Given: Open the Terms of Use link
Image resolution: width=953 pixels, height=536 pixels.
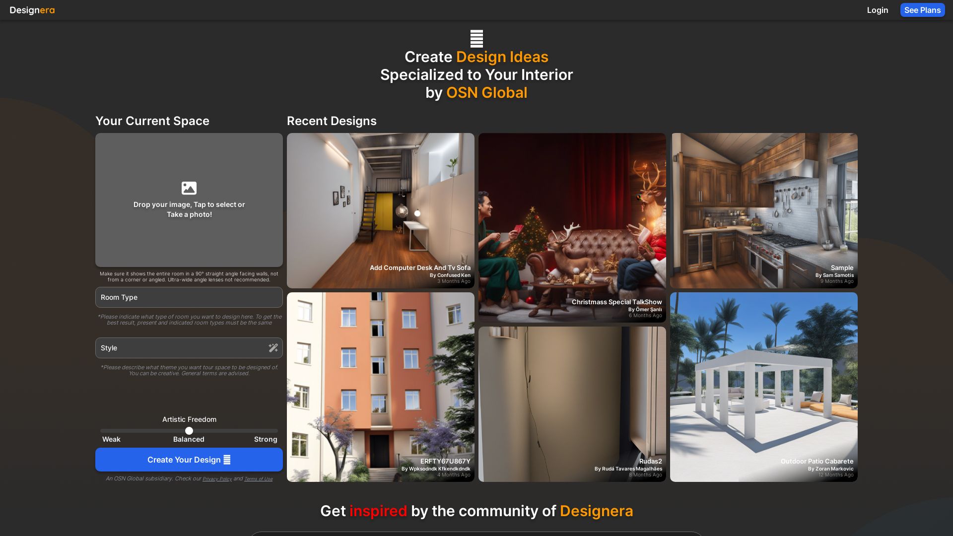Looking at the screenshot, I should click(258, 479).
